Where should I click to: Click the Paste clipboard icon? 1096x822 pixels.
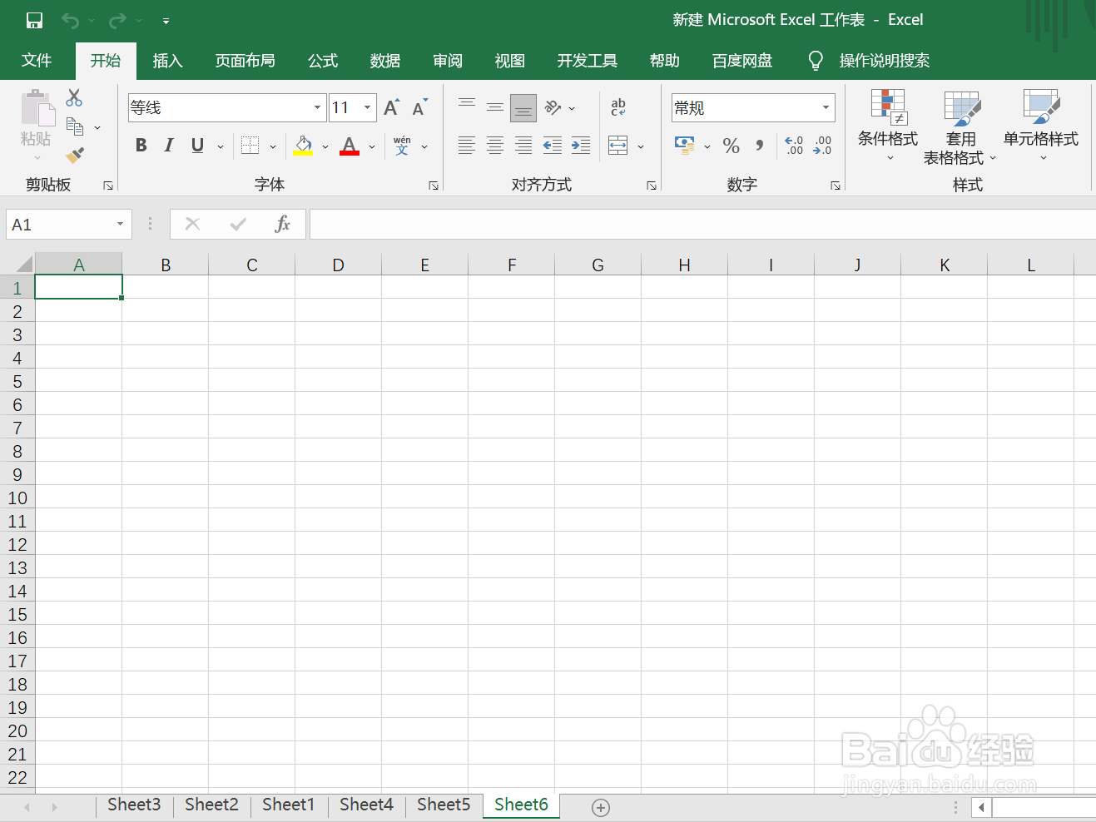37,109
